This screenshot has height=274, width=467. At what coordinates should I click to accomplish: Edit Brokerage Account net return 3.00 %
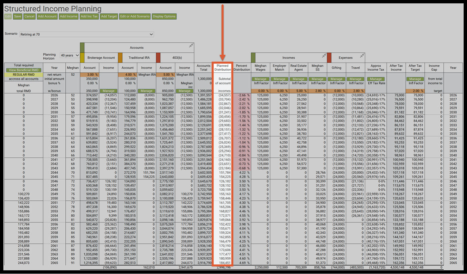89,75
